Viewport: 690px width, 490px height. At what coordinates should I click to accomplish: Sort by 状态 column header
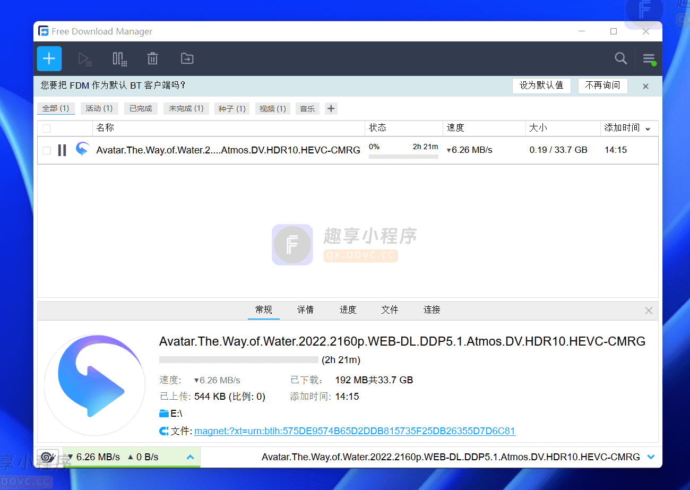[404, 128]
